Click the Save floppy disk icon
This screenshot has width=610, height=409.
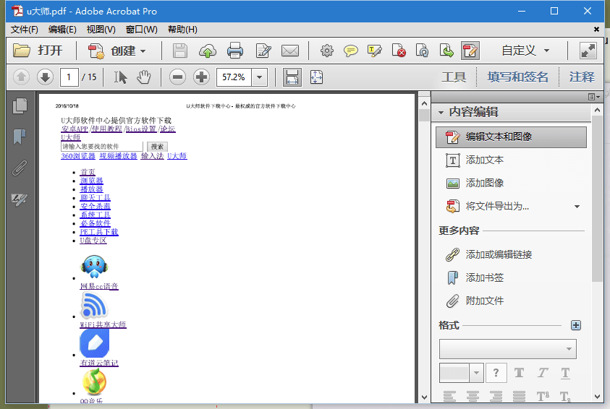click(179, 51)
